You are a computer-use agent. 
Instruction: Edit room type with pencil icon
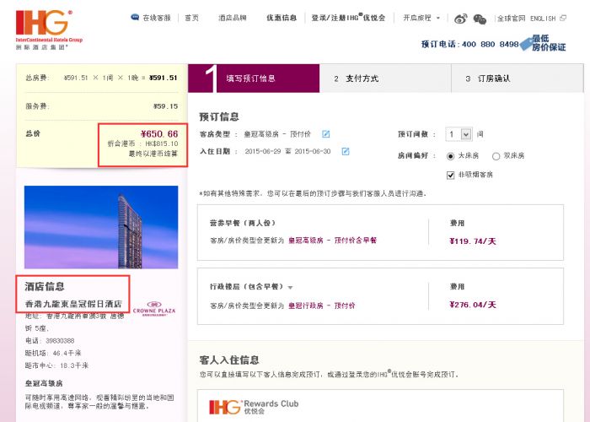point(326,133)
